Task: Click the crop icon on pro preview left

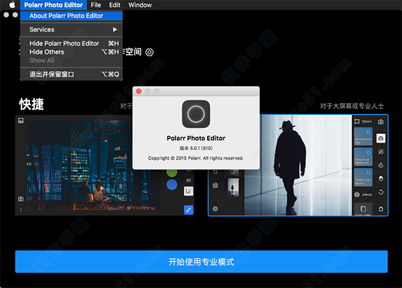Action: pos(215,171)
